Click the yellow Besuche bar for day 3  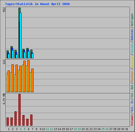[x=15, y=83]
